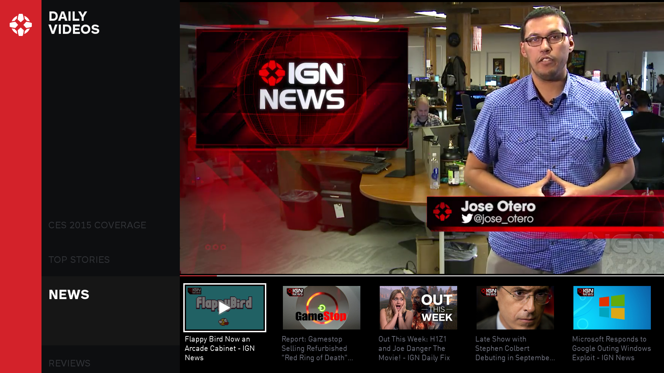The image size is (664, 373).
Task: Click the Twitter bird icon by @jose_otero
Action: pos(467,219)
